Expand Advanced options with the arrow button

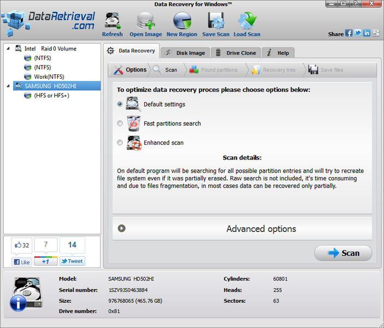point(122,228)
